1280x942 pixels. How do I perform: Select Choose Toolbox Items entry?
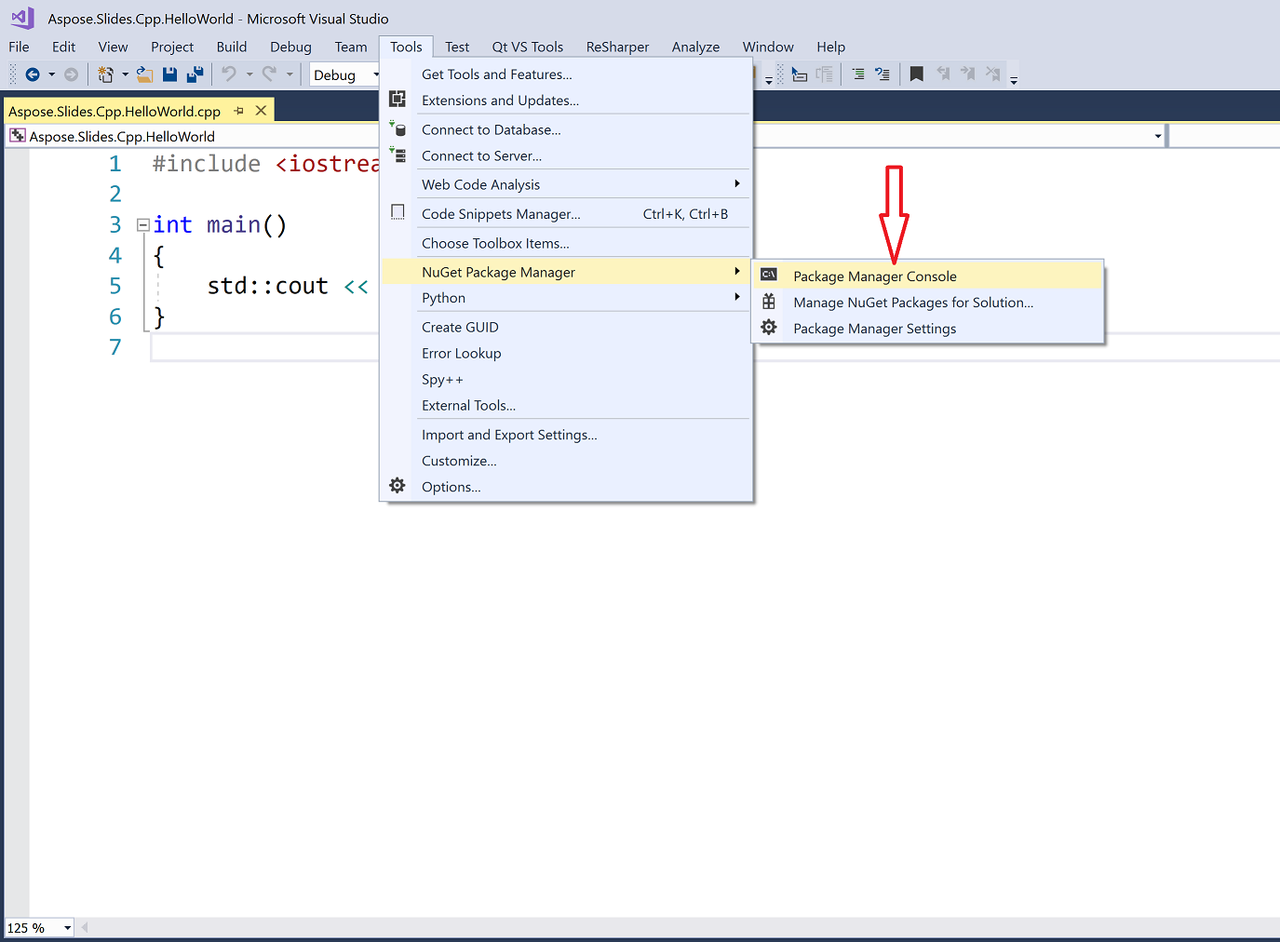click(566, 243)
